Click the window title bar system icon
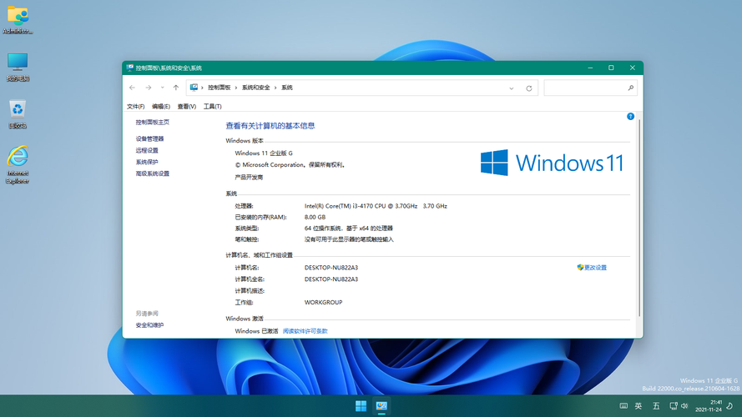This screenshot has width=742, height=417. pos(129,68)
